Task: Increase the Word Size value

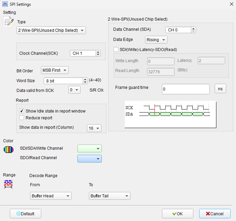Action: (85, 79)
